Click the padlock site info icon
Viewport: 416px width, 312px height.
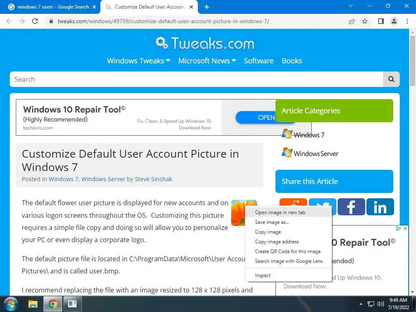point(52,21)
